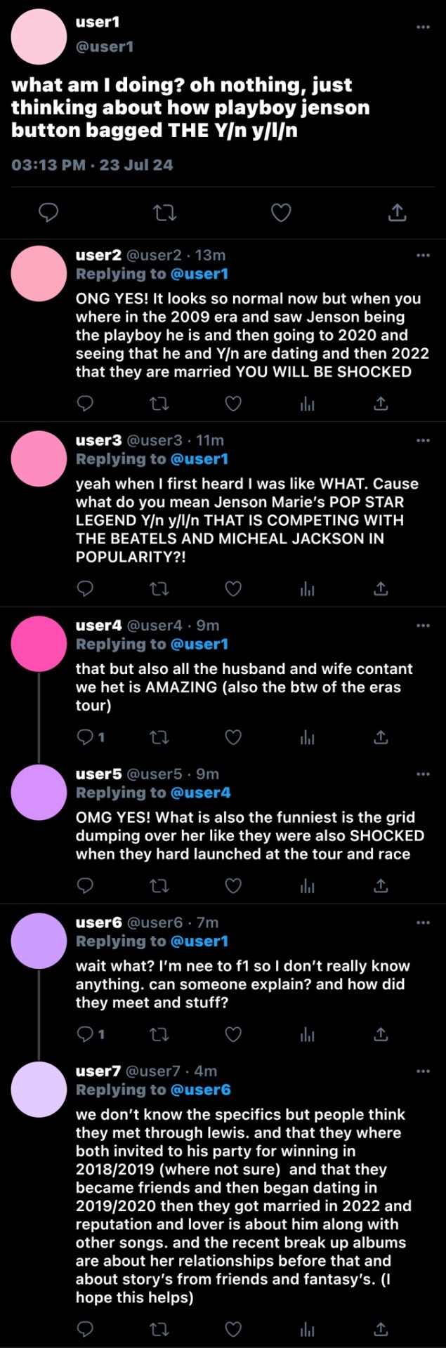View analytics for user6's reply
This screenshot has width=446, height=1348.
coord(307,1034)
